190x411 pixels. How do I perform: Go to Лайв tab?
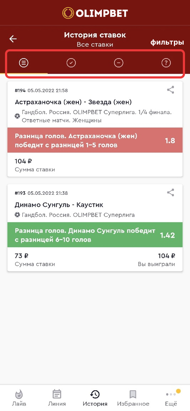coord(19,398)
